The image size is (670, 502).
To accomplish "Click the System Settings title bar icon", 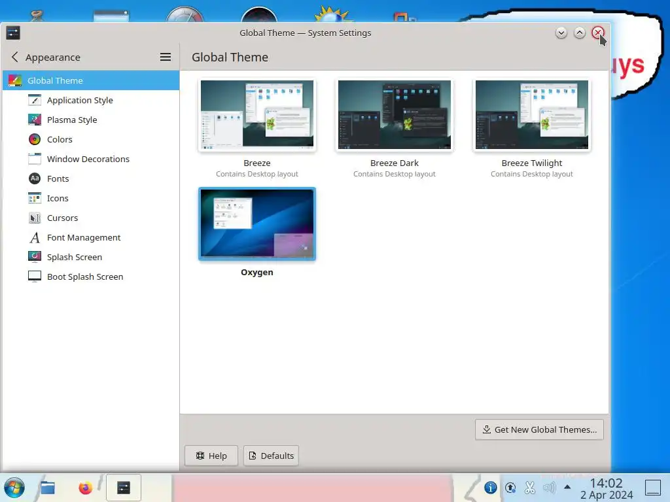I will (x=13, y=33).
